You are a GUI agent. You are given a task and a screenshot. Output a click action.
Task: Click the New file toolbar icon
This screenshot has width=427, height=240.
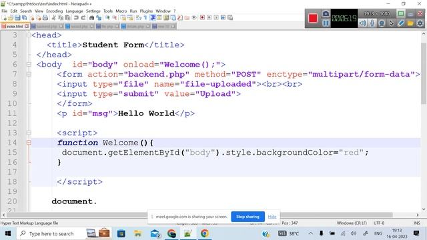4,18
